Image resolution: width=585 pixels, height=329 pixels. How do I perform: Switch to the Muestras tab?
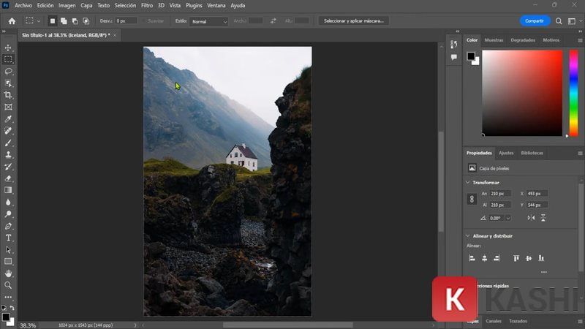(x=494, y=40)
